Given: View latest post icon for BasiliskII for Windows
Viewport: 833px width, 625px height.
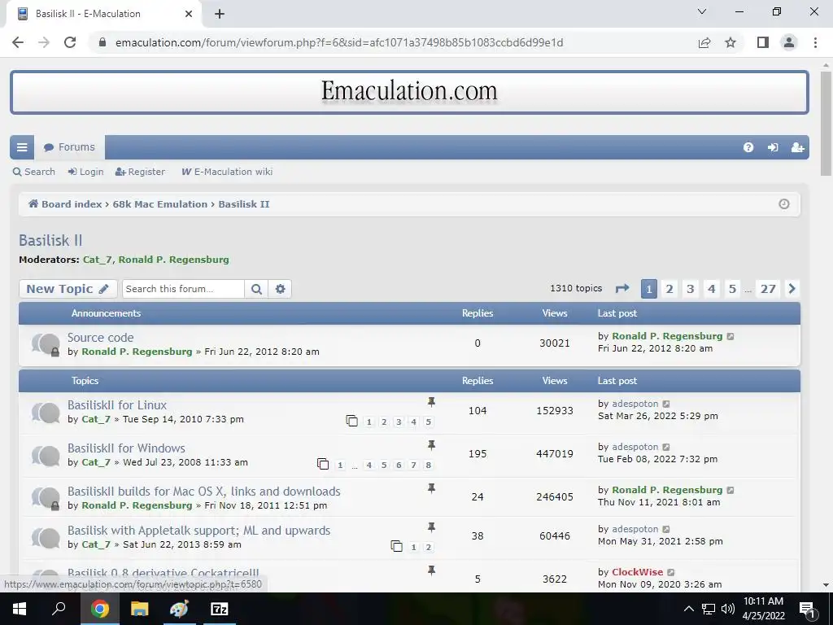Looking at the screenshot, I should click(x=666, y=447).
